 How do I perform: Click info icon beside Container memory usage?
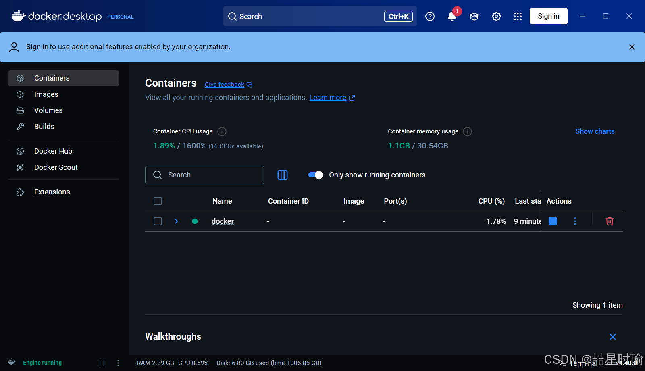point(467,131)
